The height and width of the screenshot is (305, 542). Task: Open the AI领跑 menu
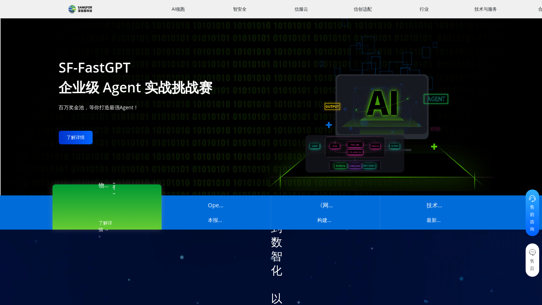[178, 9]
